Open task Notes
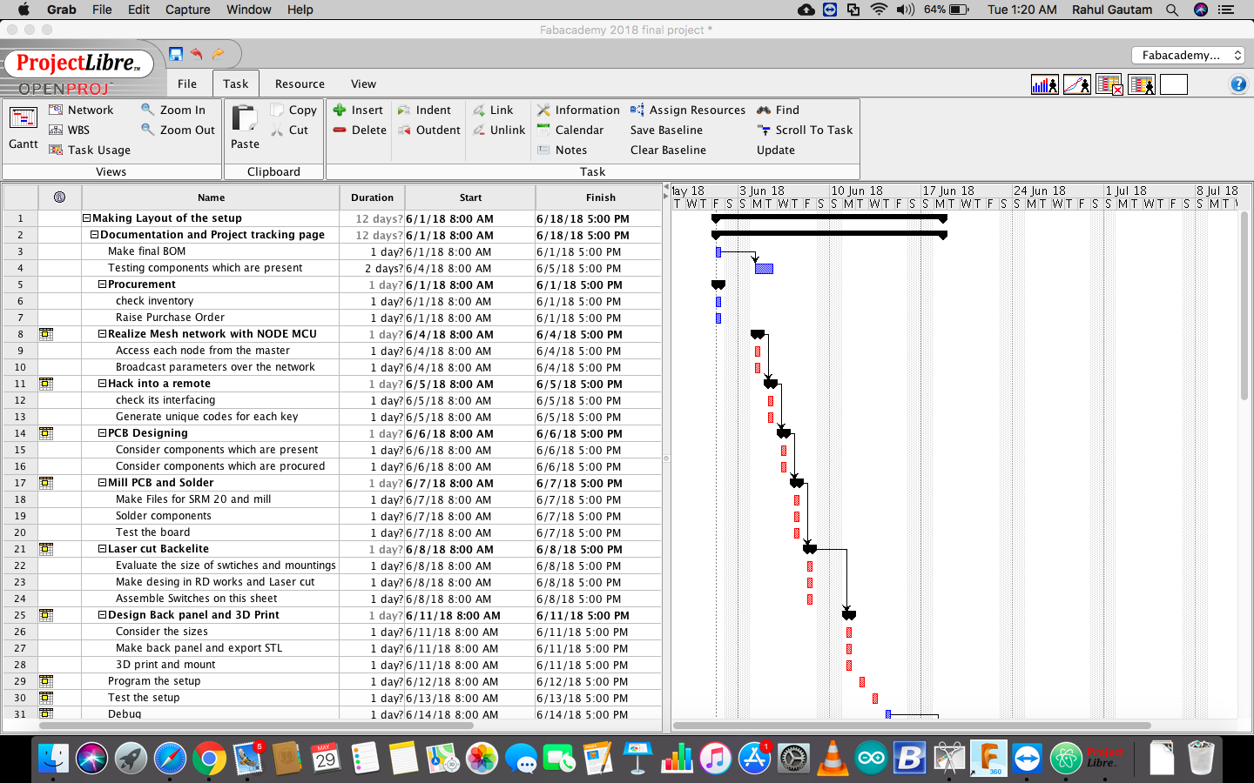 (x=562, y=151)
